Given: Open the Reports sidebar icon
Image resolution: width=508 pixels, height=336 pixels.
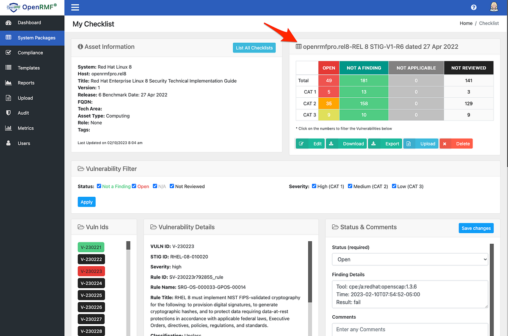Looking at the screenshot, I should pyautogui.click(x=8, y=83).
